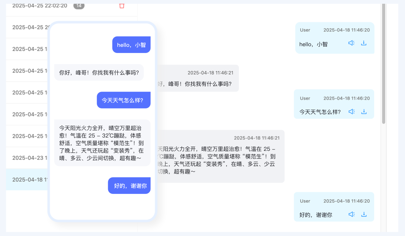Screen dimensions: 405x236
Task: Click the timestamp above "好的，谢谢你" in chat log
Action: coord(346,201)
